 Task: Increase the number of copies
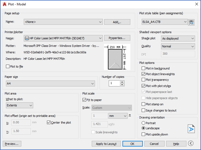(122, 82)
